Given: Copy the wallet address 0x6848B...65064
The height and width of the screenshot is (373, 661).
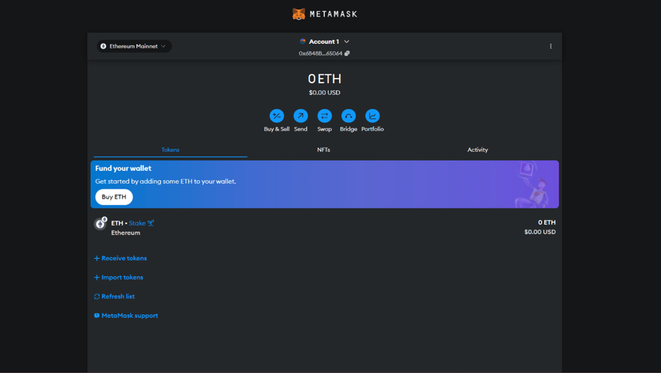Looking at the screenshot, I should pyautogui.click(x=347, y=54).
